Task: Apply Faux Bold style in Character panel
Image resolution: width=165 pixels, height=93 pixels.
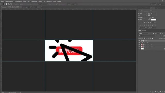Action: pos(140,22)
